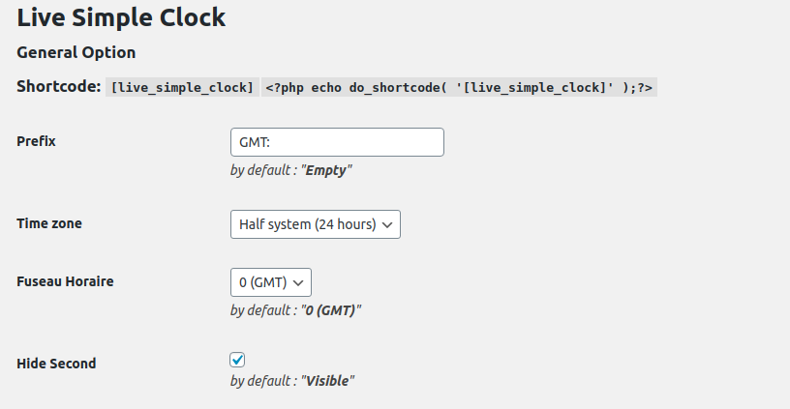Click the default "Visible" hint text

(x=292, y=381)
